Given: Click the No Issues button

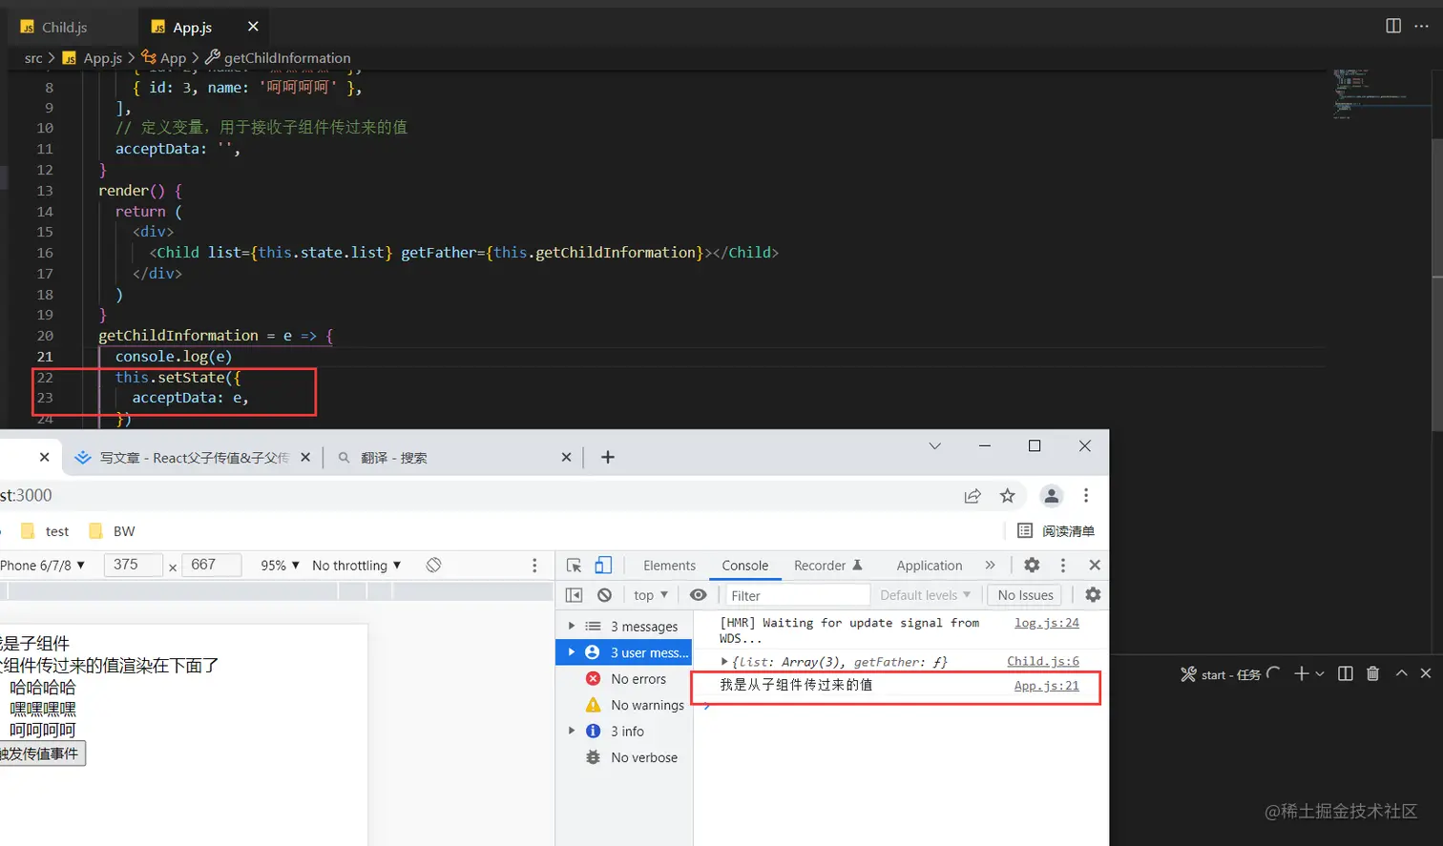Looking at the screenshot, I should pos(1025,595).
